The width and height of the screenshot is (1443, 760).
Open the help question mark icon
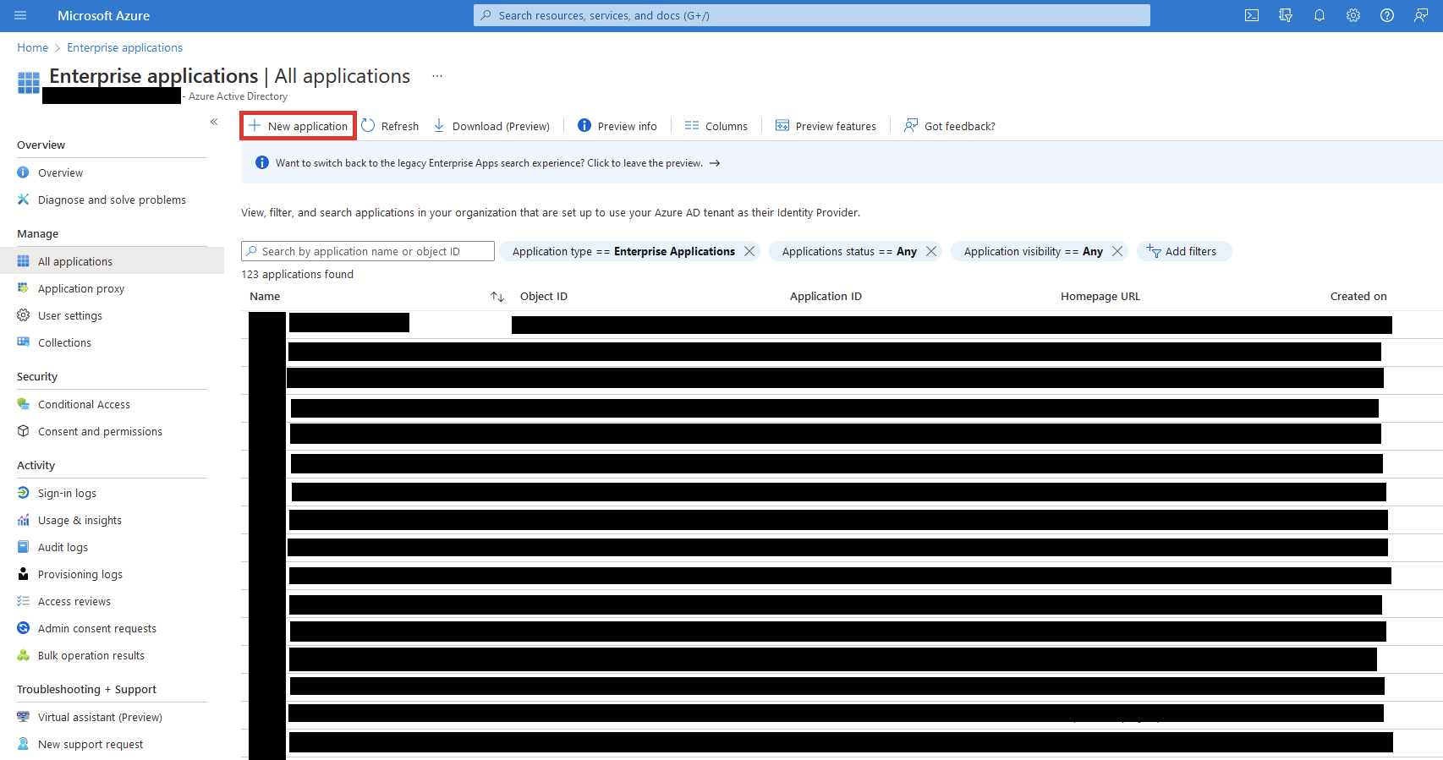click(x=1387, y=15)
